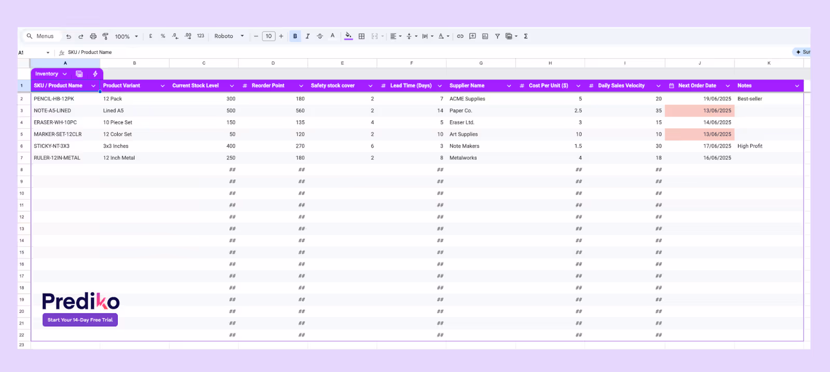The height and width of the screenshot is (372, 830).
Task: Open the Inventory table name dropdown
Action: [x=65, y=74]
